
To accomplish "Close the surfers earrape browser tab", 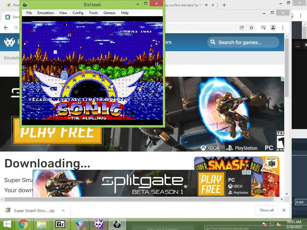I will (213, 5).
